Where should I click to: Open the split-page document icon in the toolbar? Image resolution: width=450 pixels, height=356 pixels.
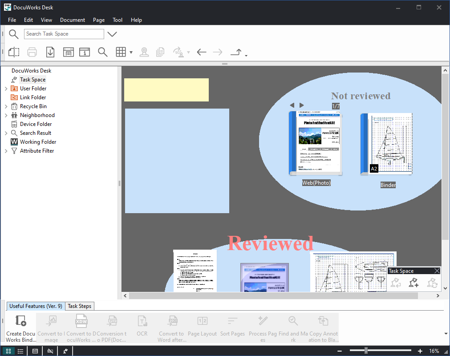click(x=14, y=52)
